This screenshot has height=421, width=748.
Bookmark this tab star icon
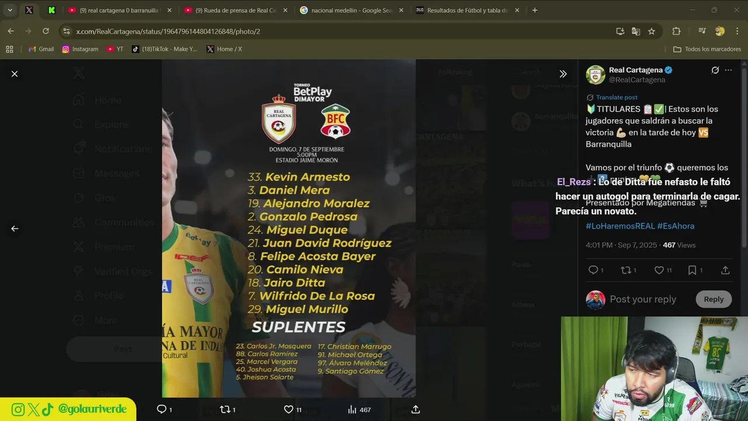coord(652,31)
